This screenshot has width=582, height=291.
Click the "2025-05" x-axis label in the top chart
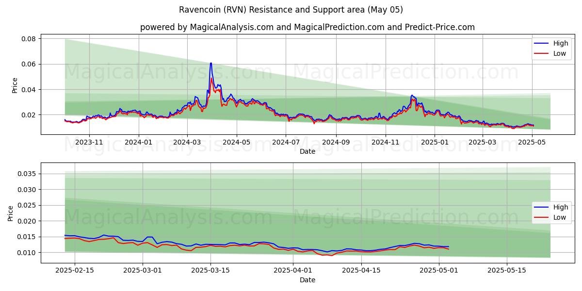click(x=532, y=142)
